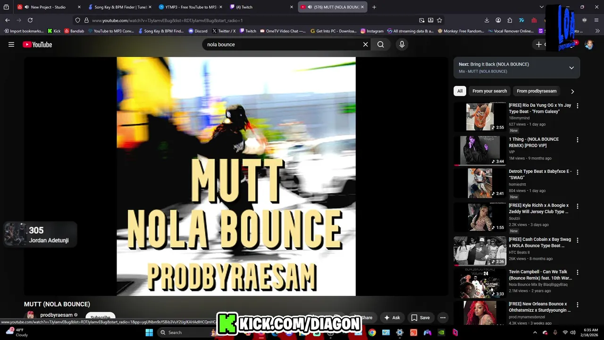Open the Instagram bookmark
Image resolution: width=604 pixels, height=340 pixels.
pos(372,31)
